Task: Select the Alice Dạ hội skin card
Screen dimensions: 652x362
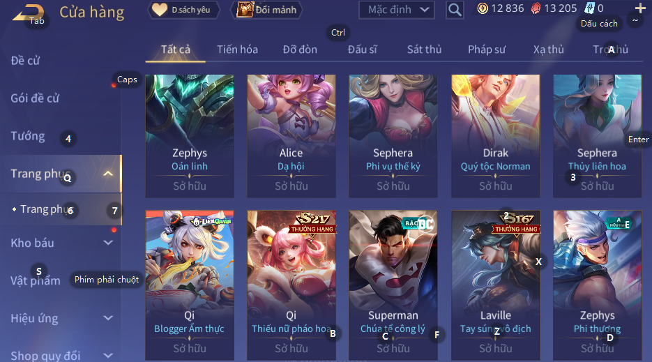Action: 291,136
